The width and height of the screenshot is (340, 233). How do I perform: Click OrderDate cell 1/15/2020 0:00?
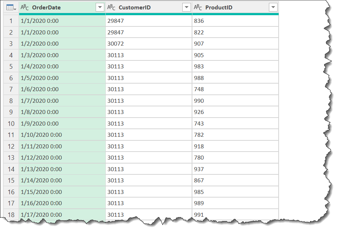coord(62,192)
